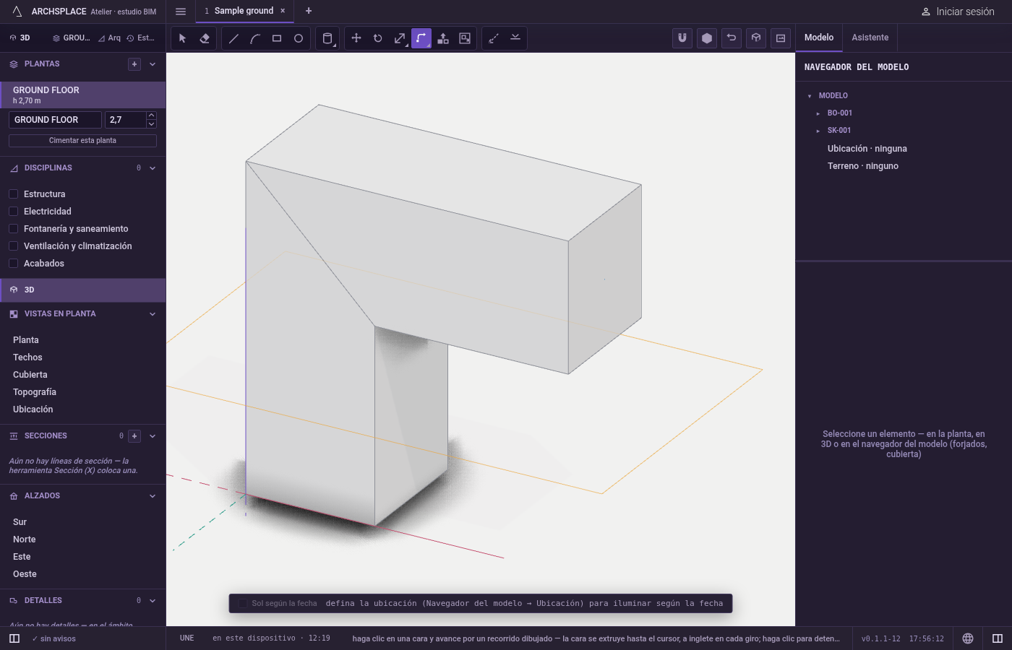Pick the straight line drawing tool
The height and width of the screenshot is (650, 1012).
tap(233, 38)
